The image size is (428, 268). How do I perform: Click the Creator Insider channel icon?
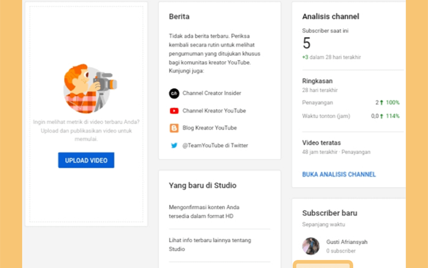tap(174, 93)
